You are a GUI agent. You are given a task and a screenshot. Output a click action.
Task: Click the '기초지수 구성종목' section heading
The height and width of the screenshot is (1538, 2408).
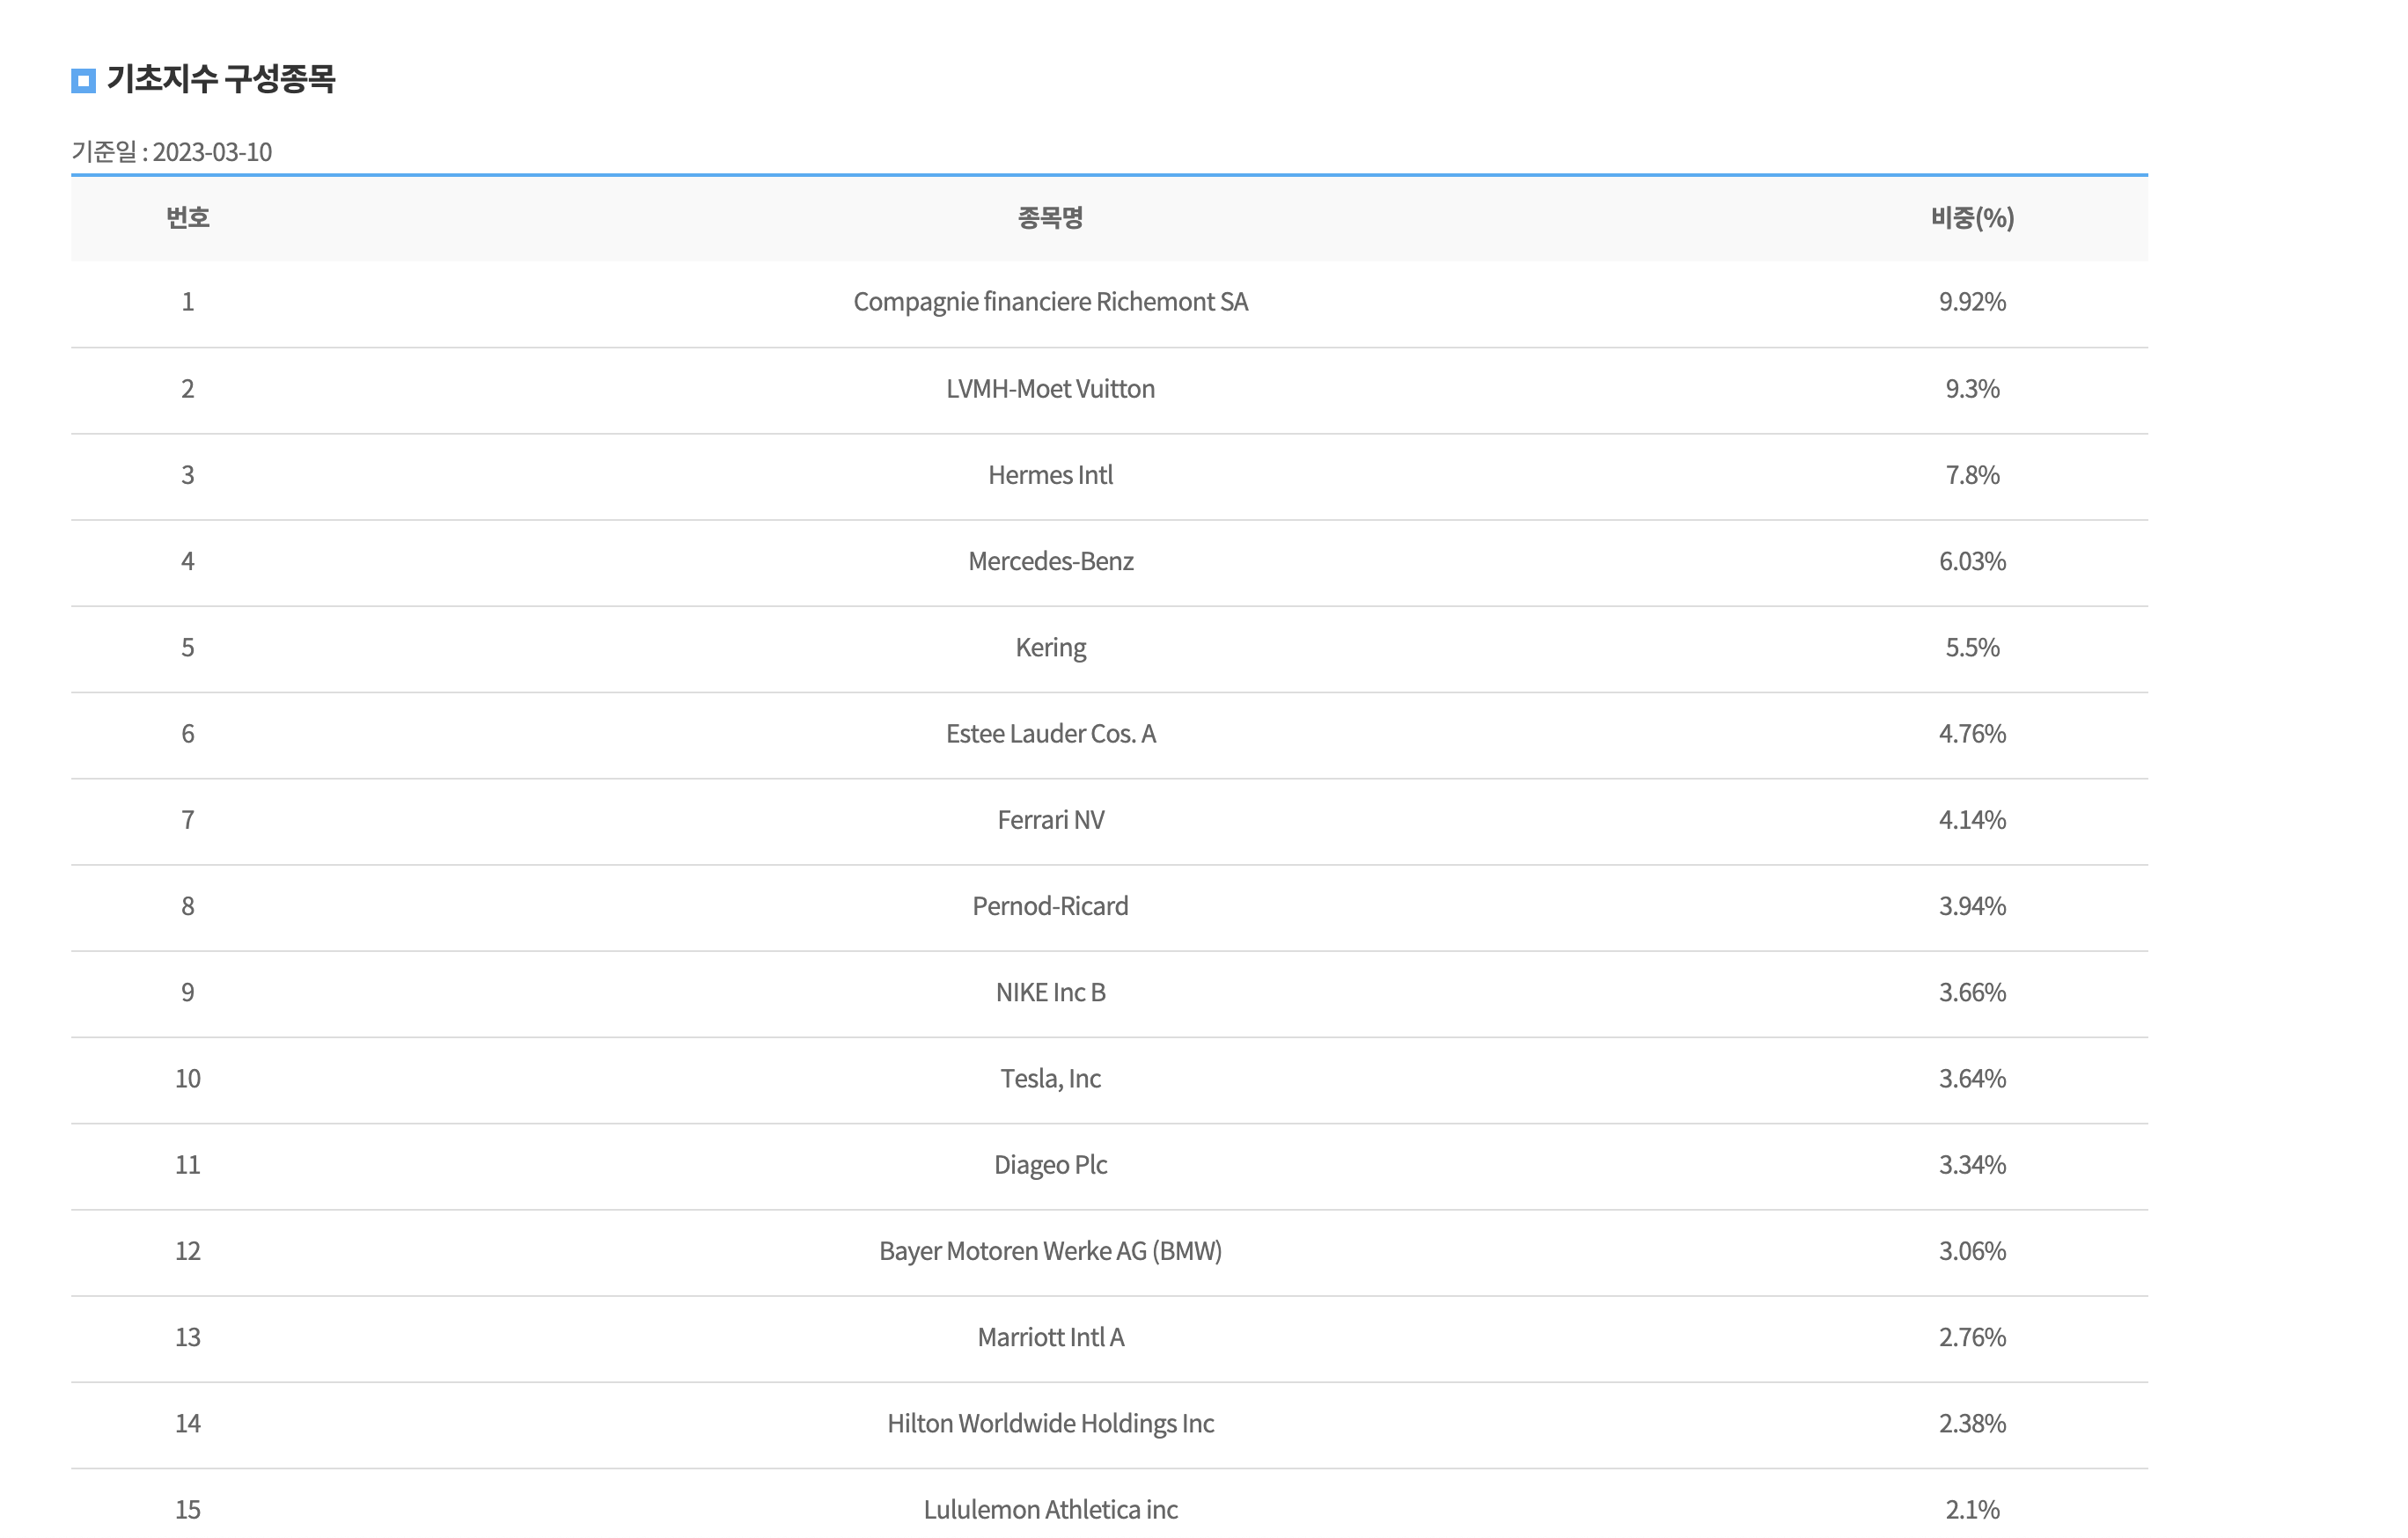[221, 79]
